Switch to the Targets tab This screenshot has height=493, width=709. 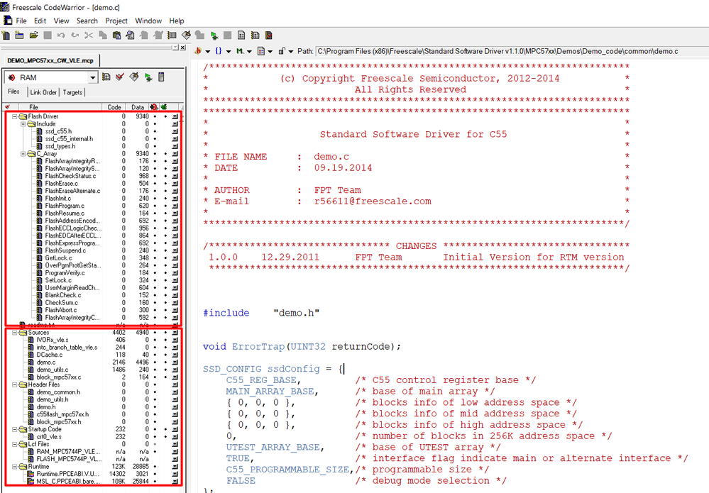coord(72,92)
